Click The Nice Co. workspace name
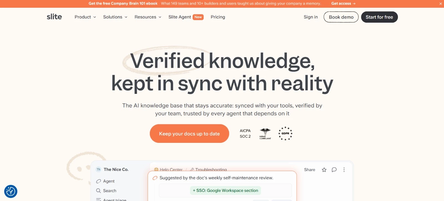The image size is (444, 201). point(116,169)
